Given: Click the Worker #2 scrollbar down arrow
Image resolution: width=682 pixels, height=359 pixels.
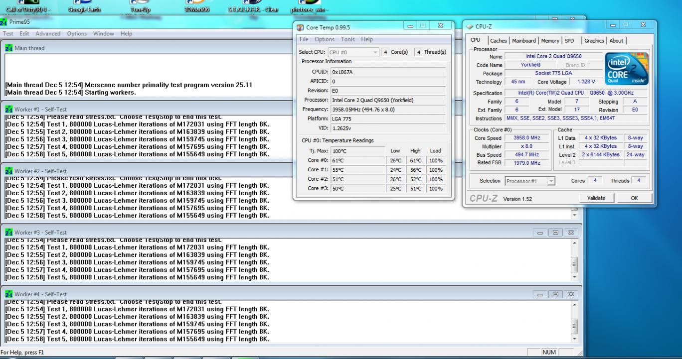Looking at the screenshot, I should [x=575, y=215].
